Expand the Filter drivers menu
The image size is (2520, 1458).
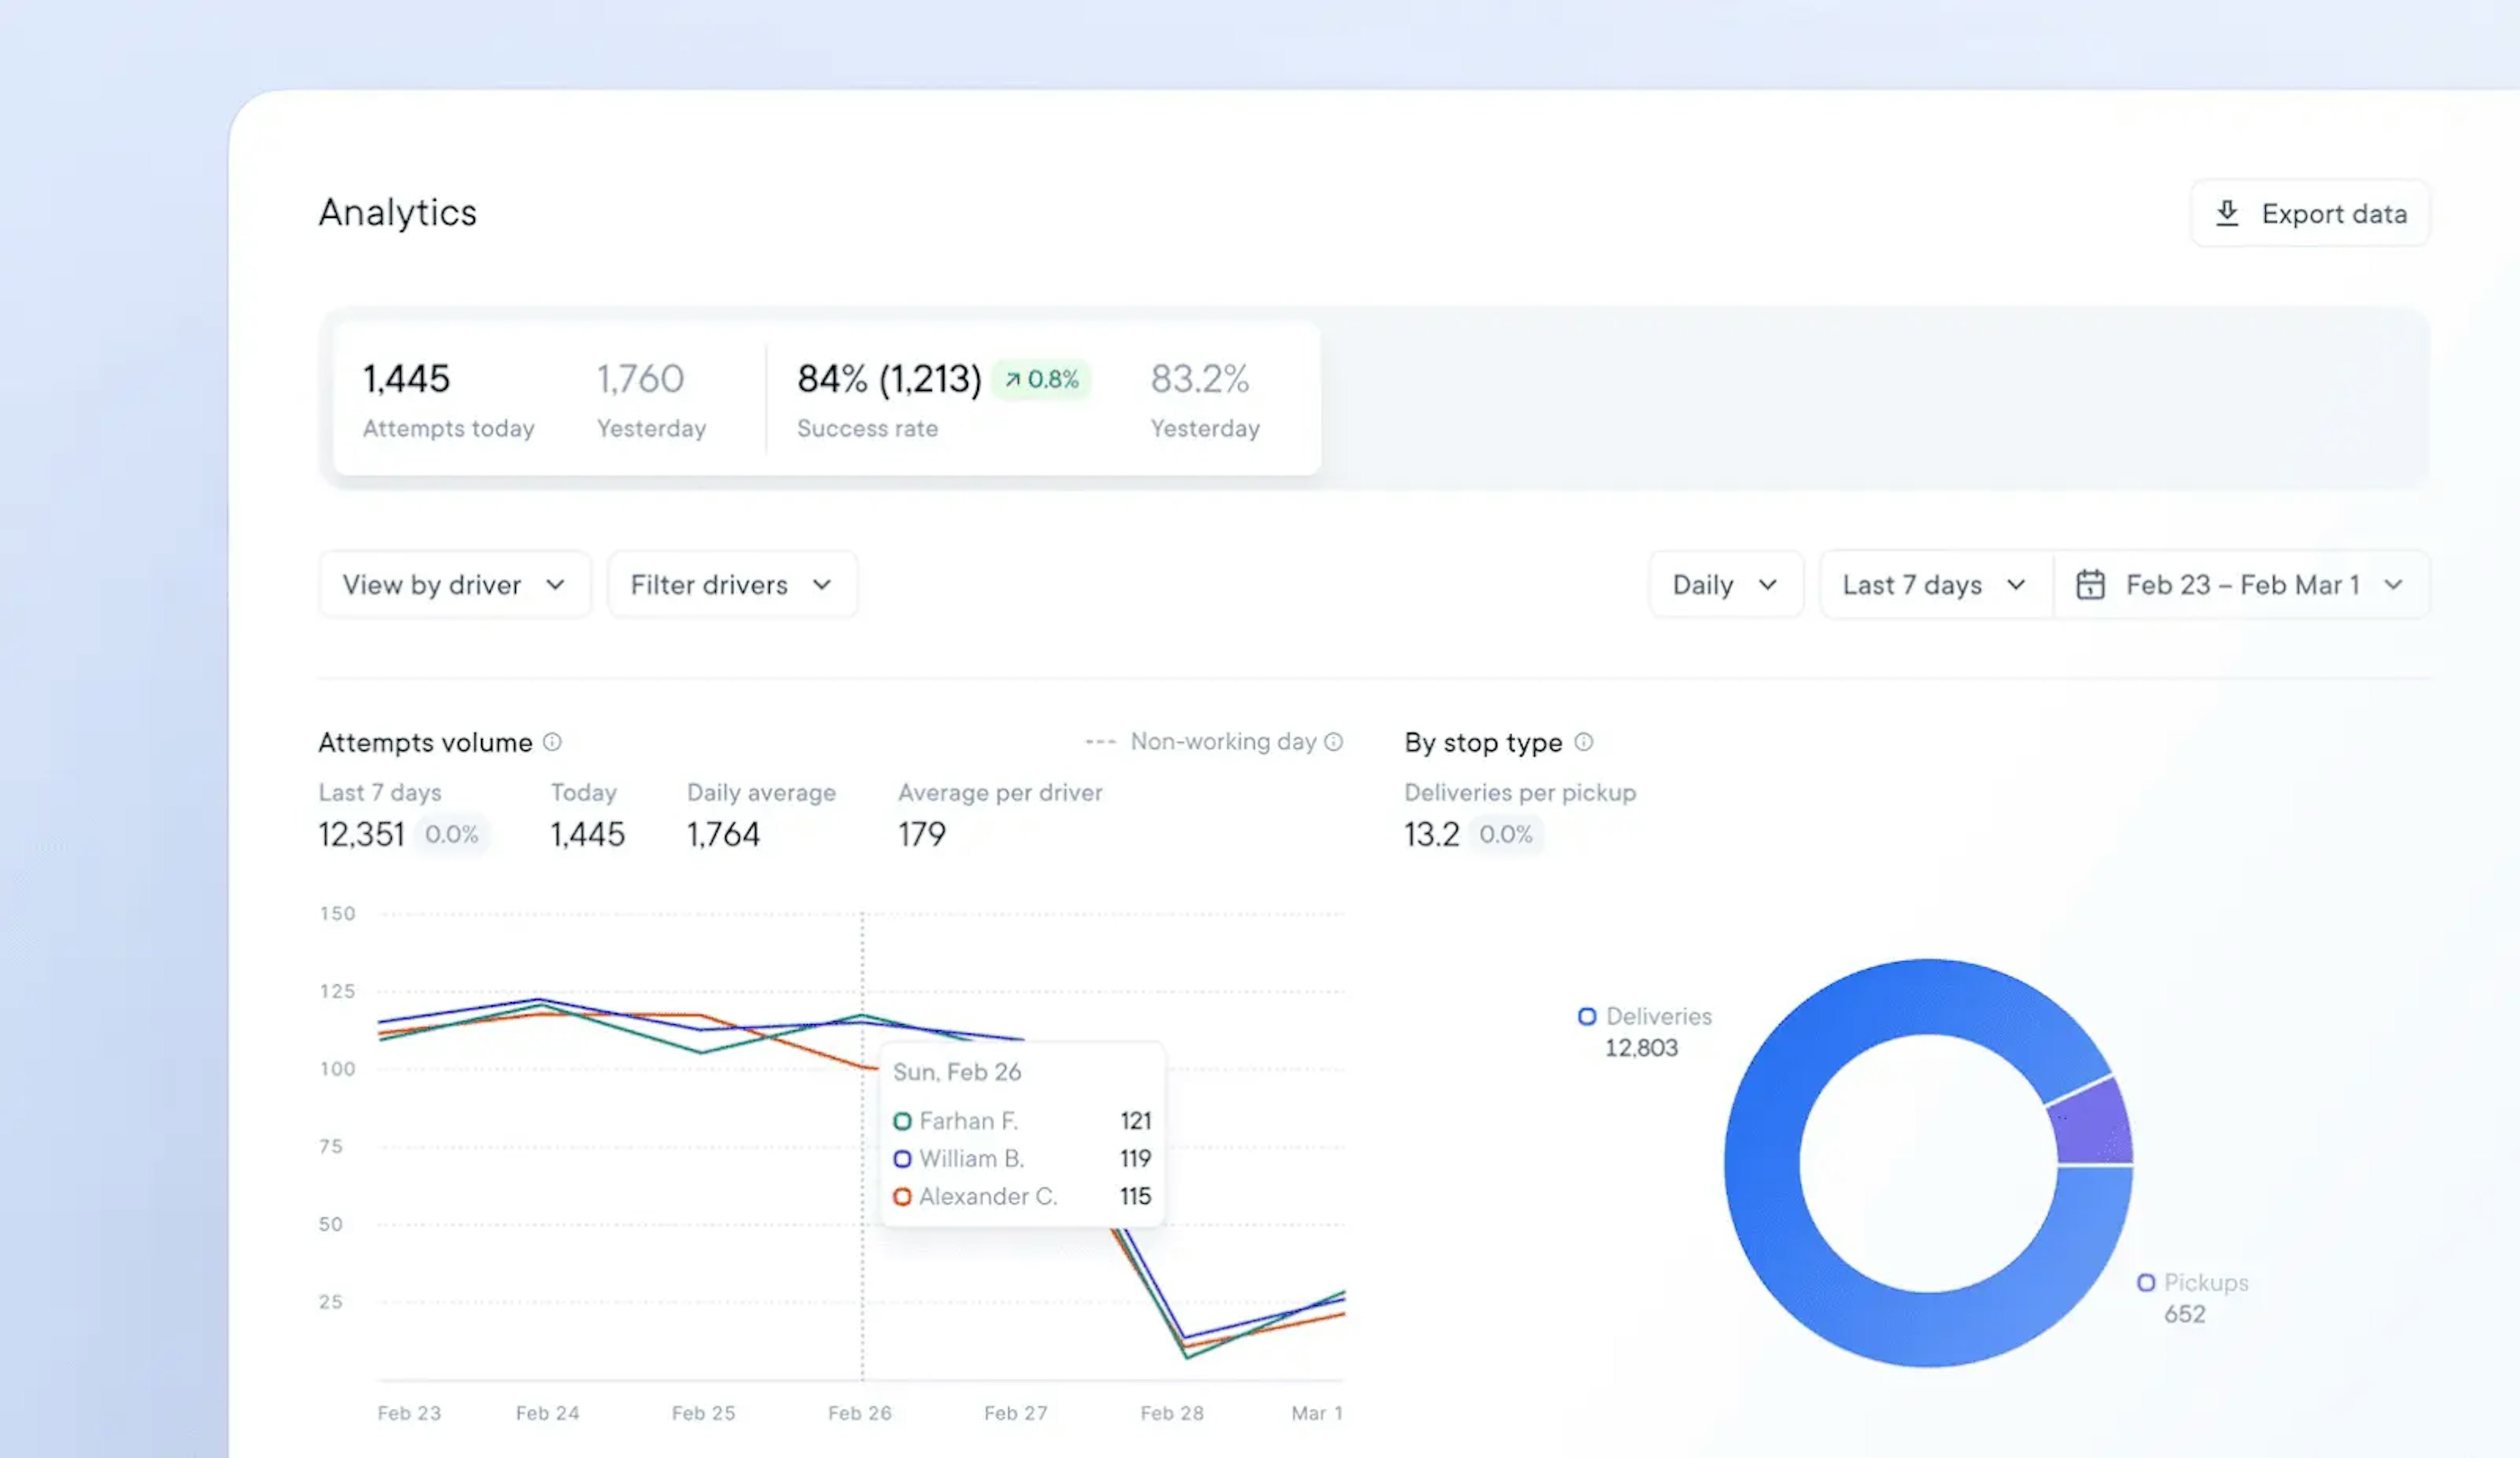point(730,583)
